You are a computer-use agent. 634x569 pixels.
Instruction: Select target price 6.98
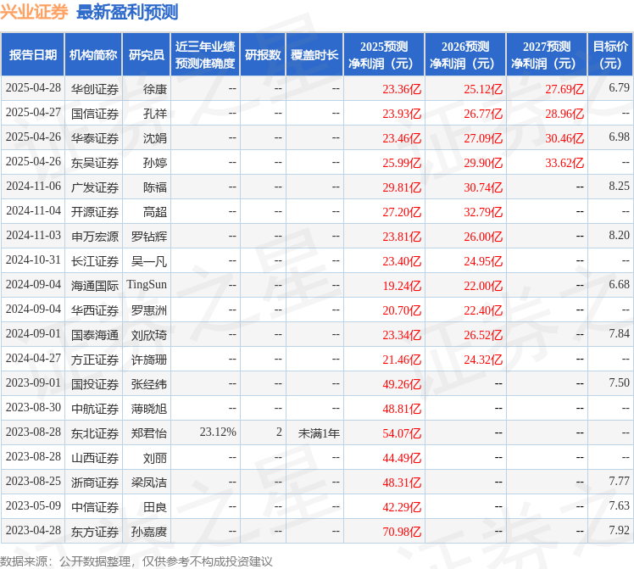tap(619, 137)
